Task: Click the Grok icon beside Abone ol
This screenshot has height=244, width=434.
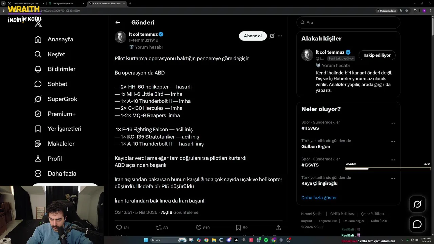Action: (272, 36)
